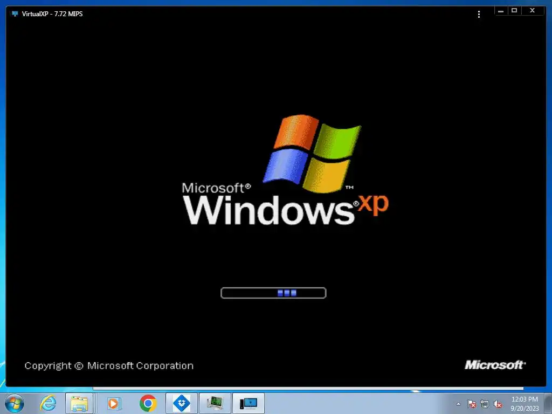Screen dimensions: 552x414
Task: Open Windows Explorer folder icon in taskbar
Action: (x=79, y=403)
